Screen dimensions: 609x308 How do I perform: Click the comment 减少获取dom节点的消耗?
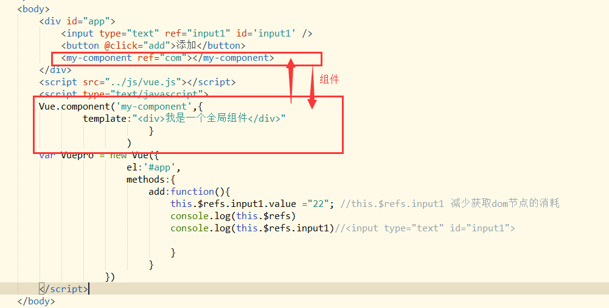coord(505,203)
